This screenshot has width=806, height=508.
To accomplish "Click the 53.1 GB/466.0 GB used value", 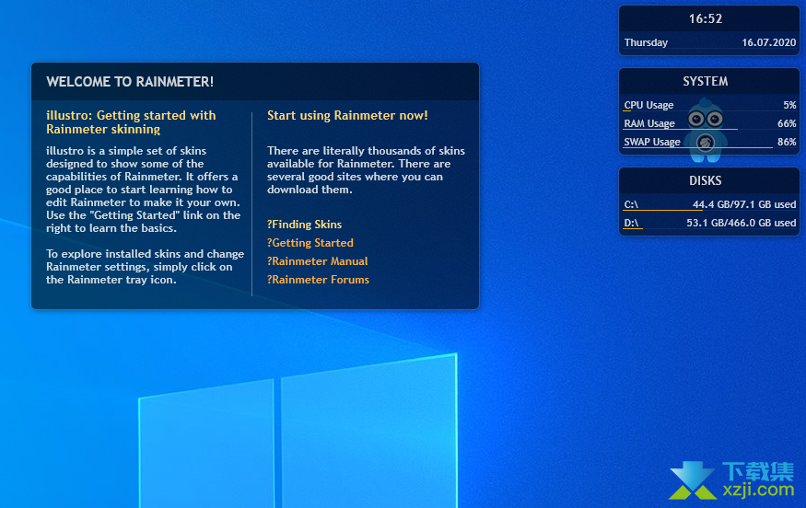I will [742, 223].
